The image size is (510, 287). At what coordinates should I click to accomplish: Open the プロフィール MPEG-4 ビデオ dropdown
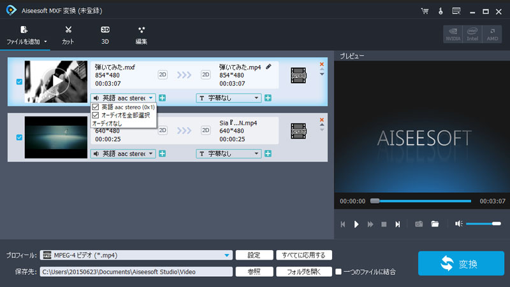[x=136, y=255]
